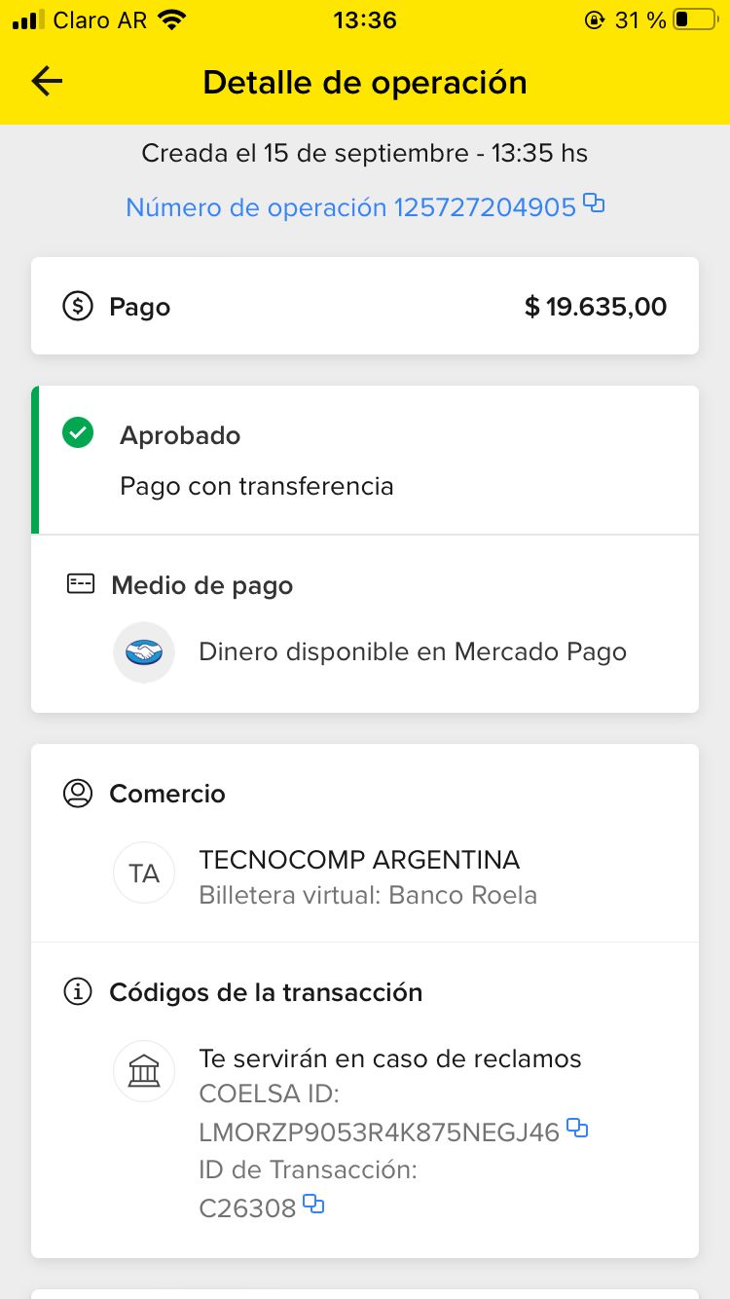This screenshot has height=1299, width=730.
Task: Select the TECNOCOMP ARGENTINA merchant name
Action: pos(359,860)
